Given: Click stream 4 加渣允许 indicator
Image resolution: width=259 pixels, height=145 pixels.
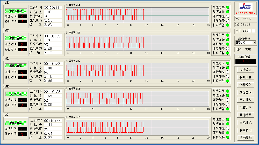Looking at the screenshot, I should (228, 95).
